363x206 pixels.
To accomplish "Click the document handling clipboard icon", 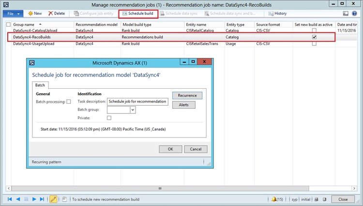I will coord(64,199).
